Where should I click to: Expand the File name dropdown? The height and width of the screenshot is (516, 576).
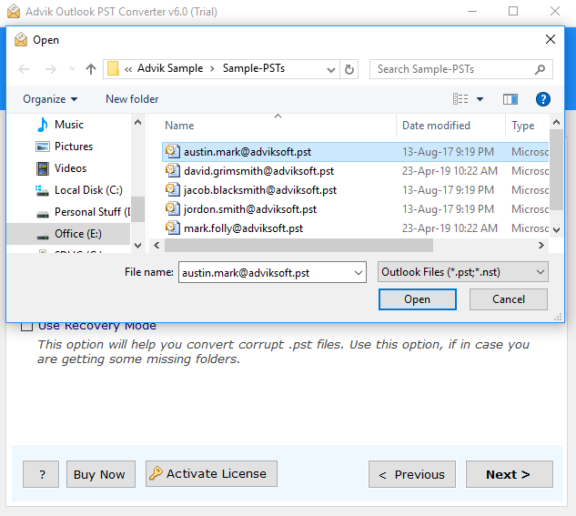click(x=359, y=272)
